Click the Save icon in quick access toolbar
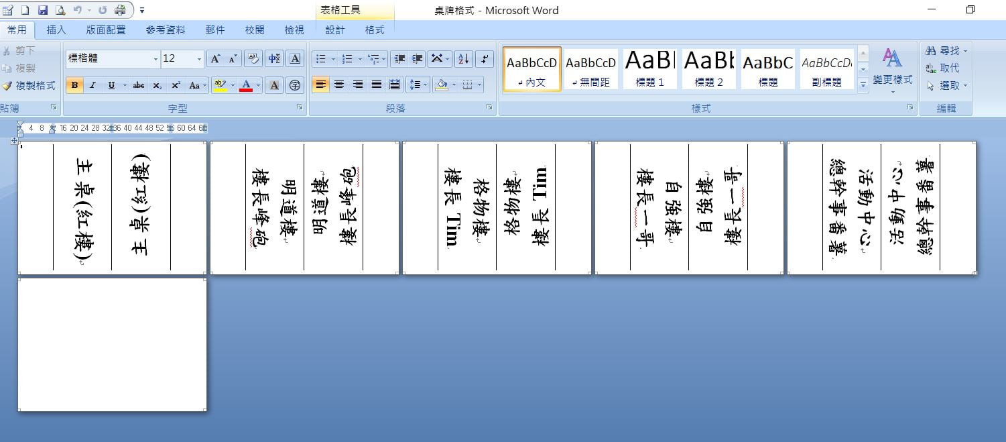This screenshot has height=442, width=1006. click(x=43, y=10)
